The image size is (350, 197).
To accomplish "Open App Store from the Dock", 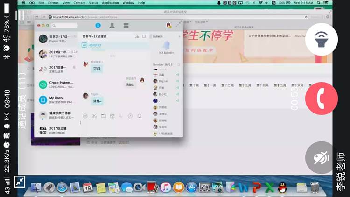I will click(x=191, y=187).
